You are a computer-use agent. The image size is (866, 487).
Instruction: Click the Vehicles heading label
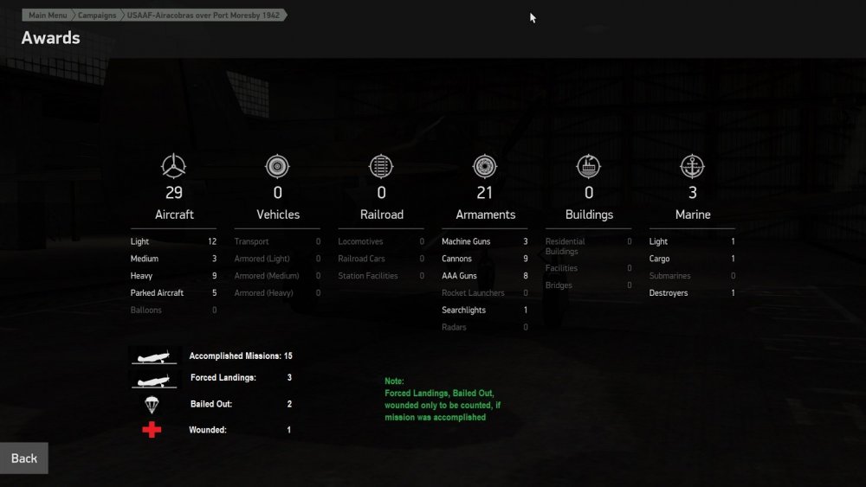tap(278, 215)
